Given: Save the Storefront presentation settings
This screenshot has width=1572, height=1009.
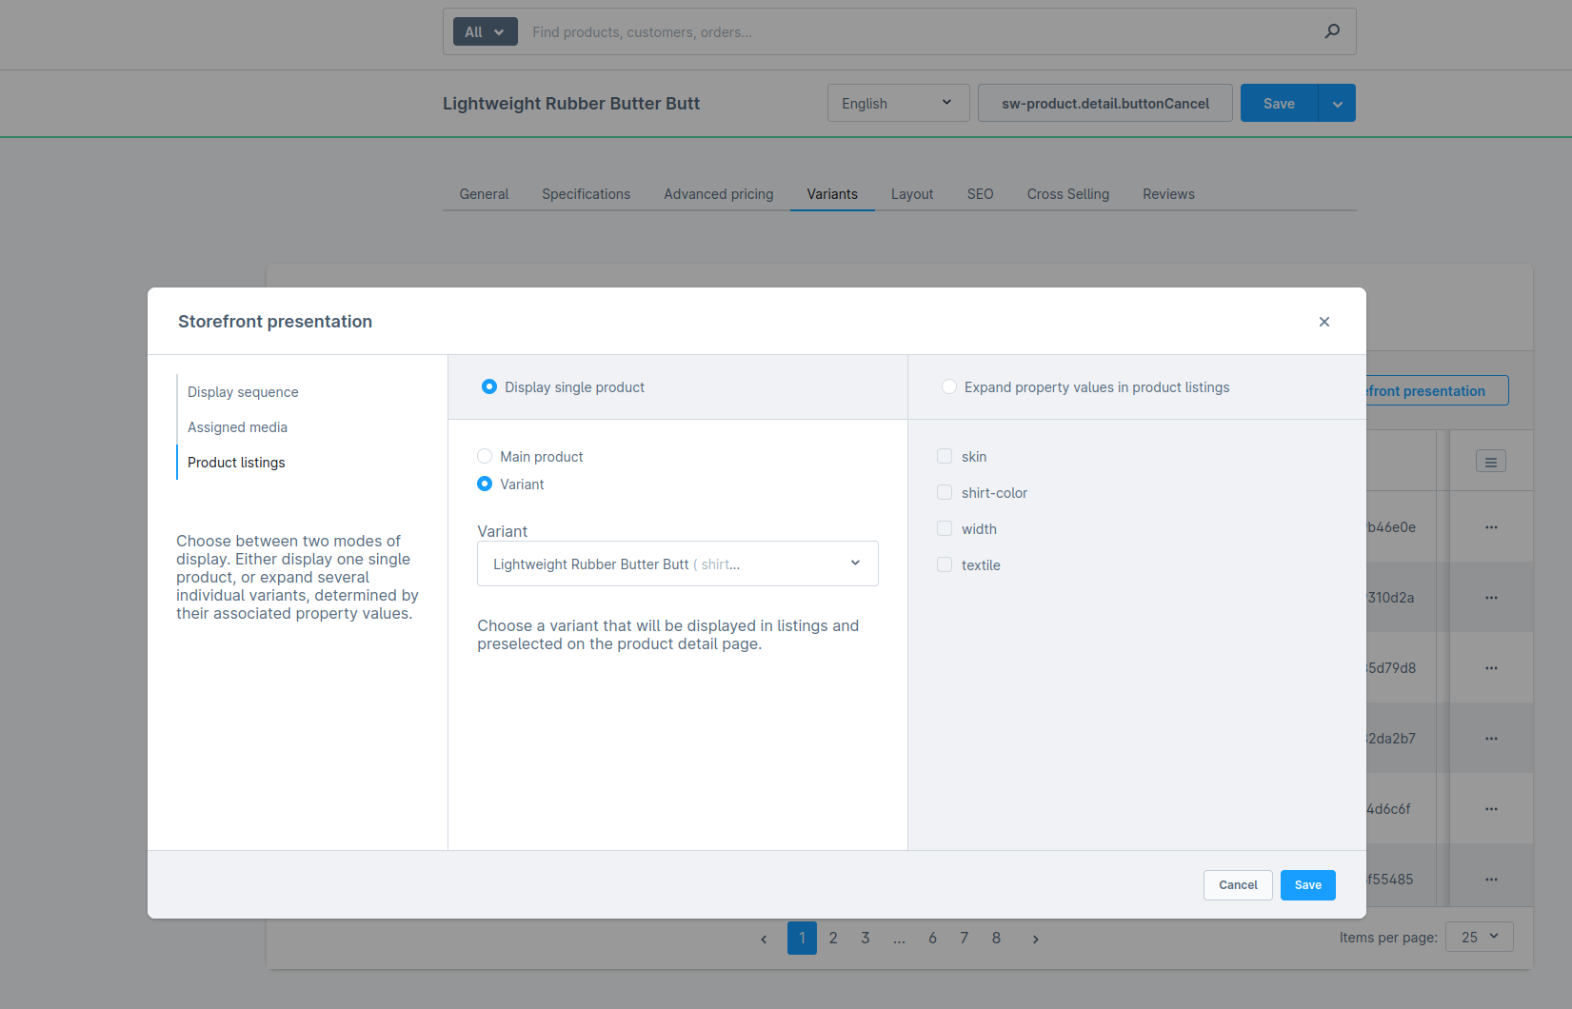Looking at the screenshot, I should (1307, 885).
